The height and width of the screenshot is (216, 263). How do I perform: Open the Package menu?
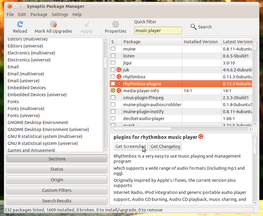39,15
